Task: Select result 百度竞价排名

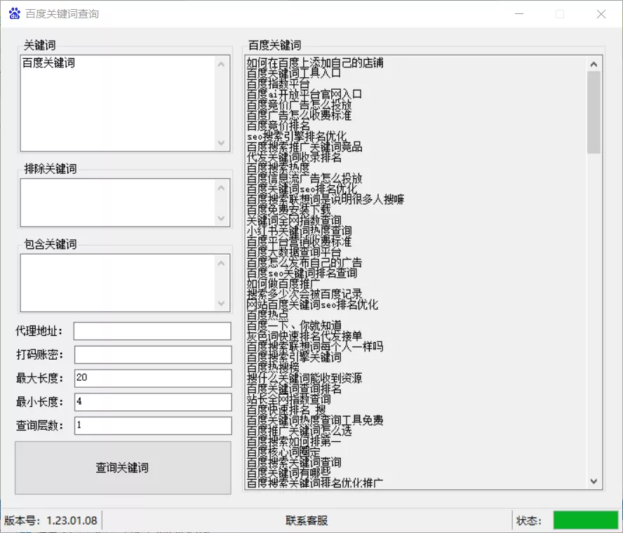Action: (278, 126)
